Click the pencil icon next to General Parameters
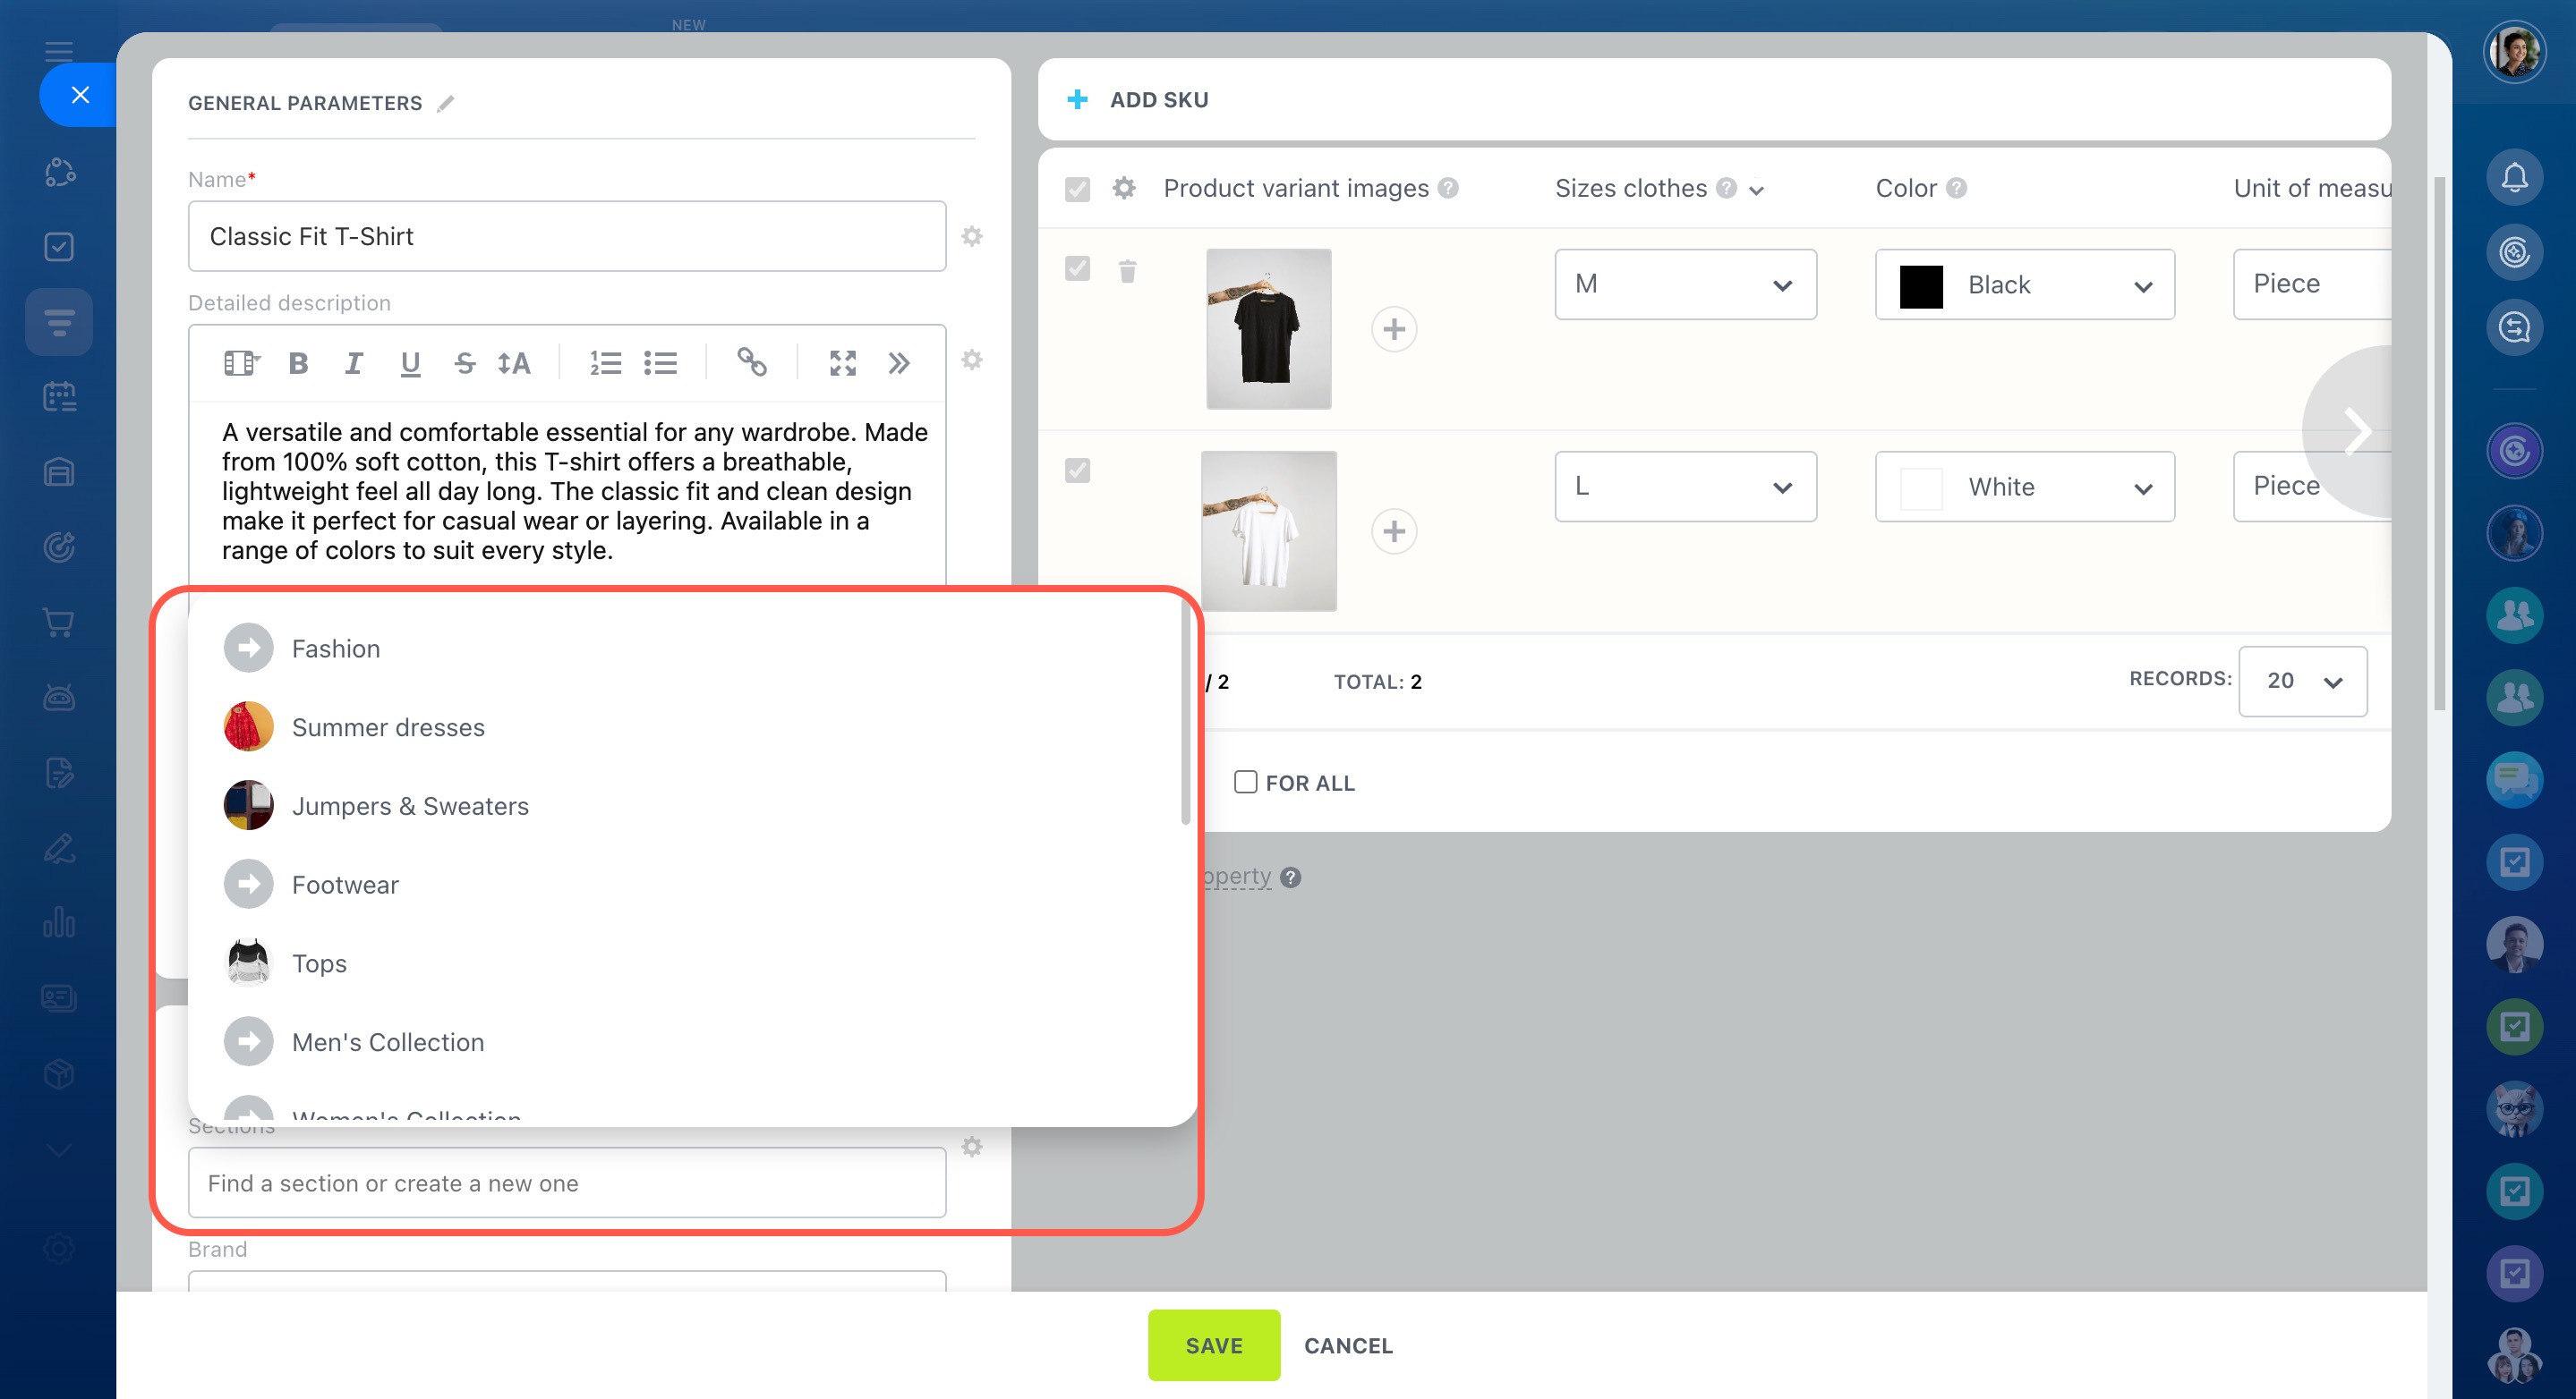Image resolution: width=2576 pixels, height=1399 pixels. pyautogui.click(x=446, y=104)
